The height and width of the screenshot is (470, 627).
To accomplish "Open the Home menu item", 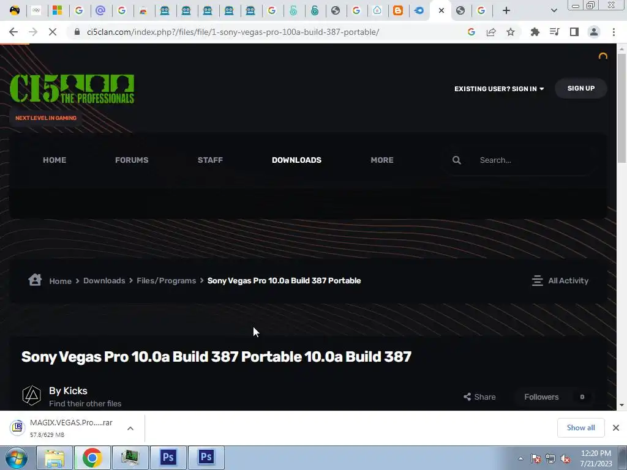I will 54,160.
